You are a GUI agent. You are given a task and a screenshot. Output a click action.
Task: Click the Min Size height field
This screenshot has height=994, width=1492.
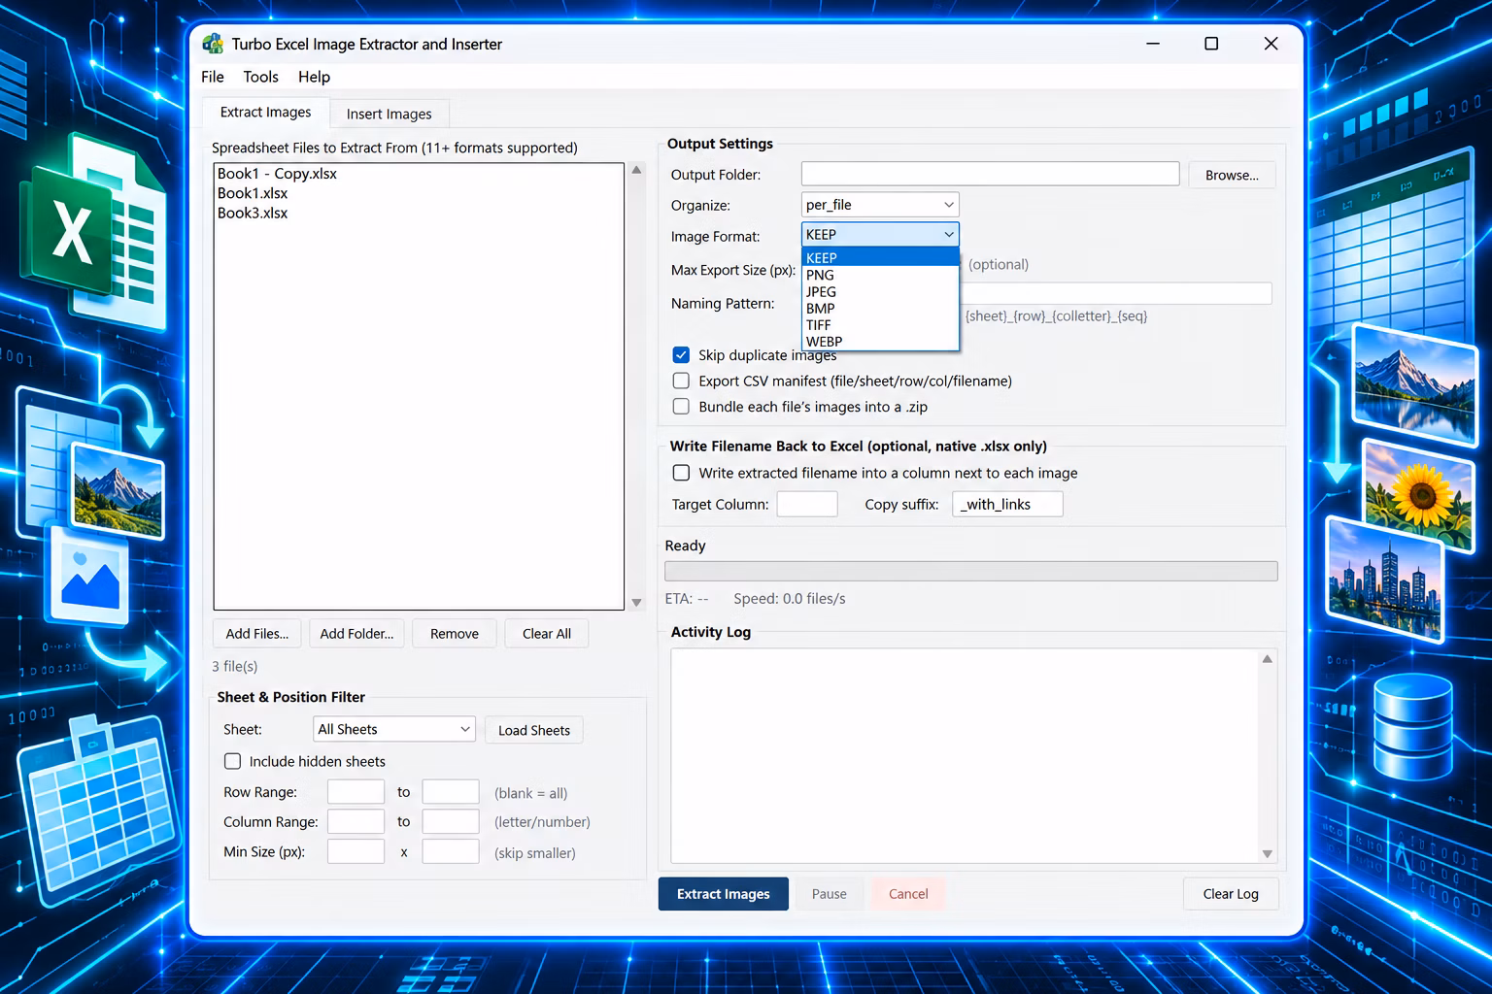click(451, 851)
